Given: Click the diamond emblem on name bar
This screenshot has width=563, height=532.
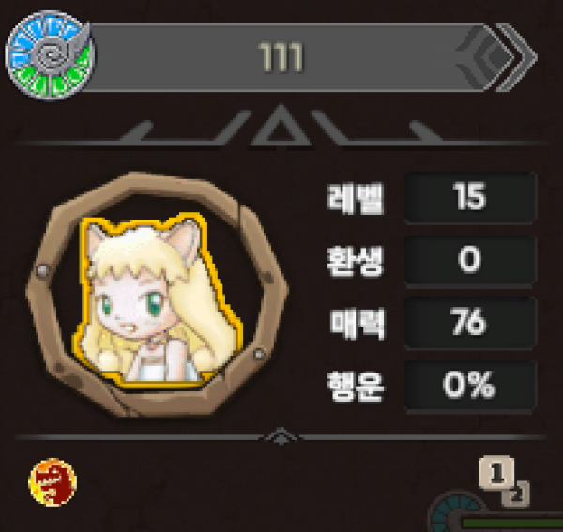Looking at the screenshot, I should pos(485,57).
